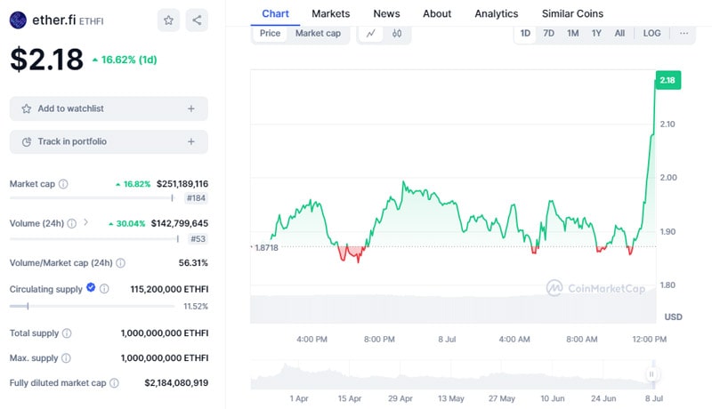Switch to candlestick chart view

point(397,33)
